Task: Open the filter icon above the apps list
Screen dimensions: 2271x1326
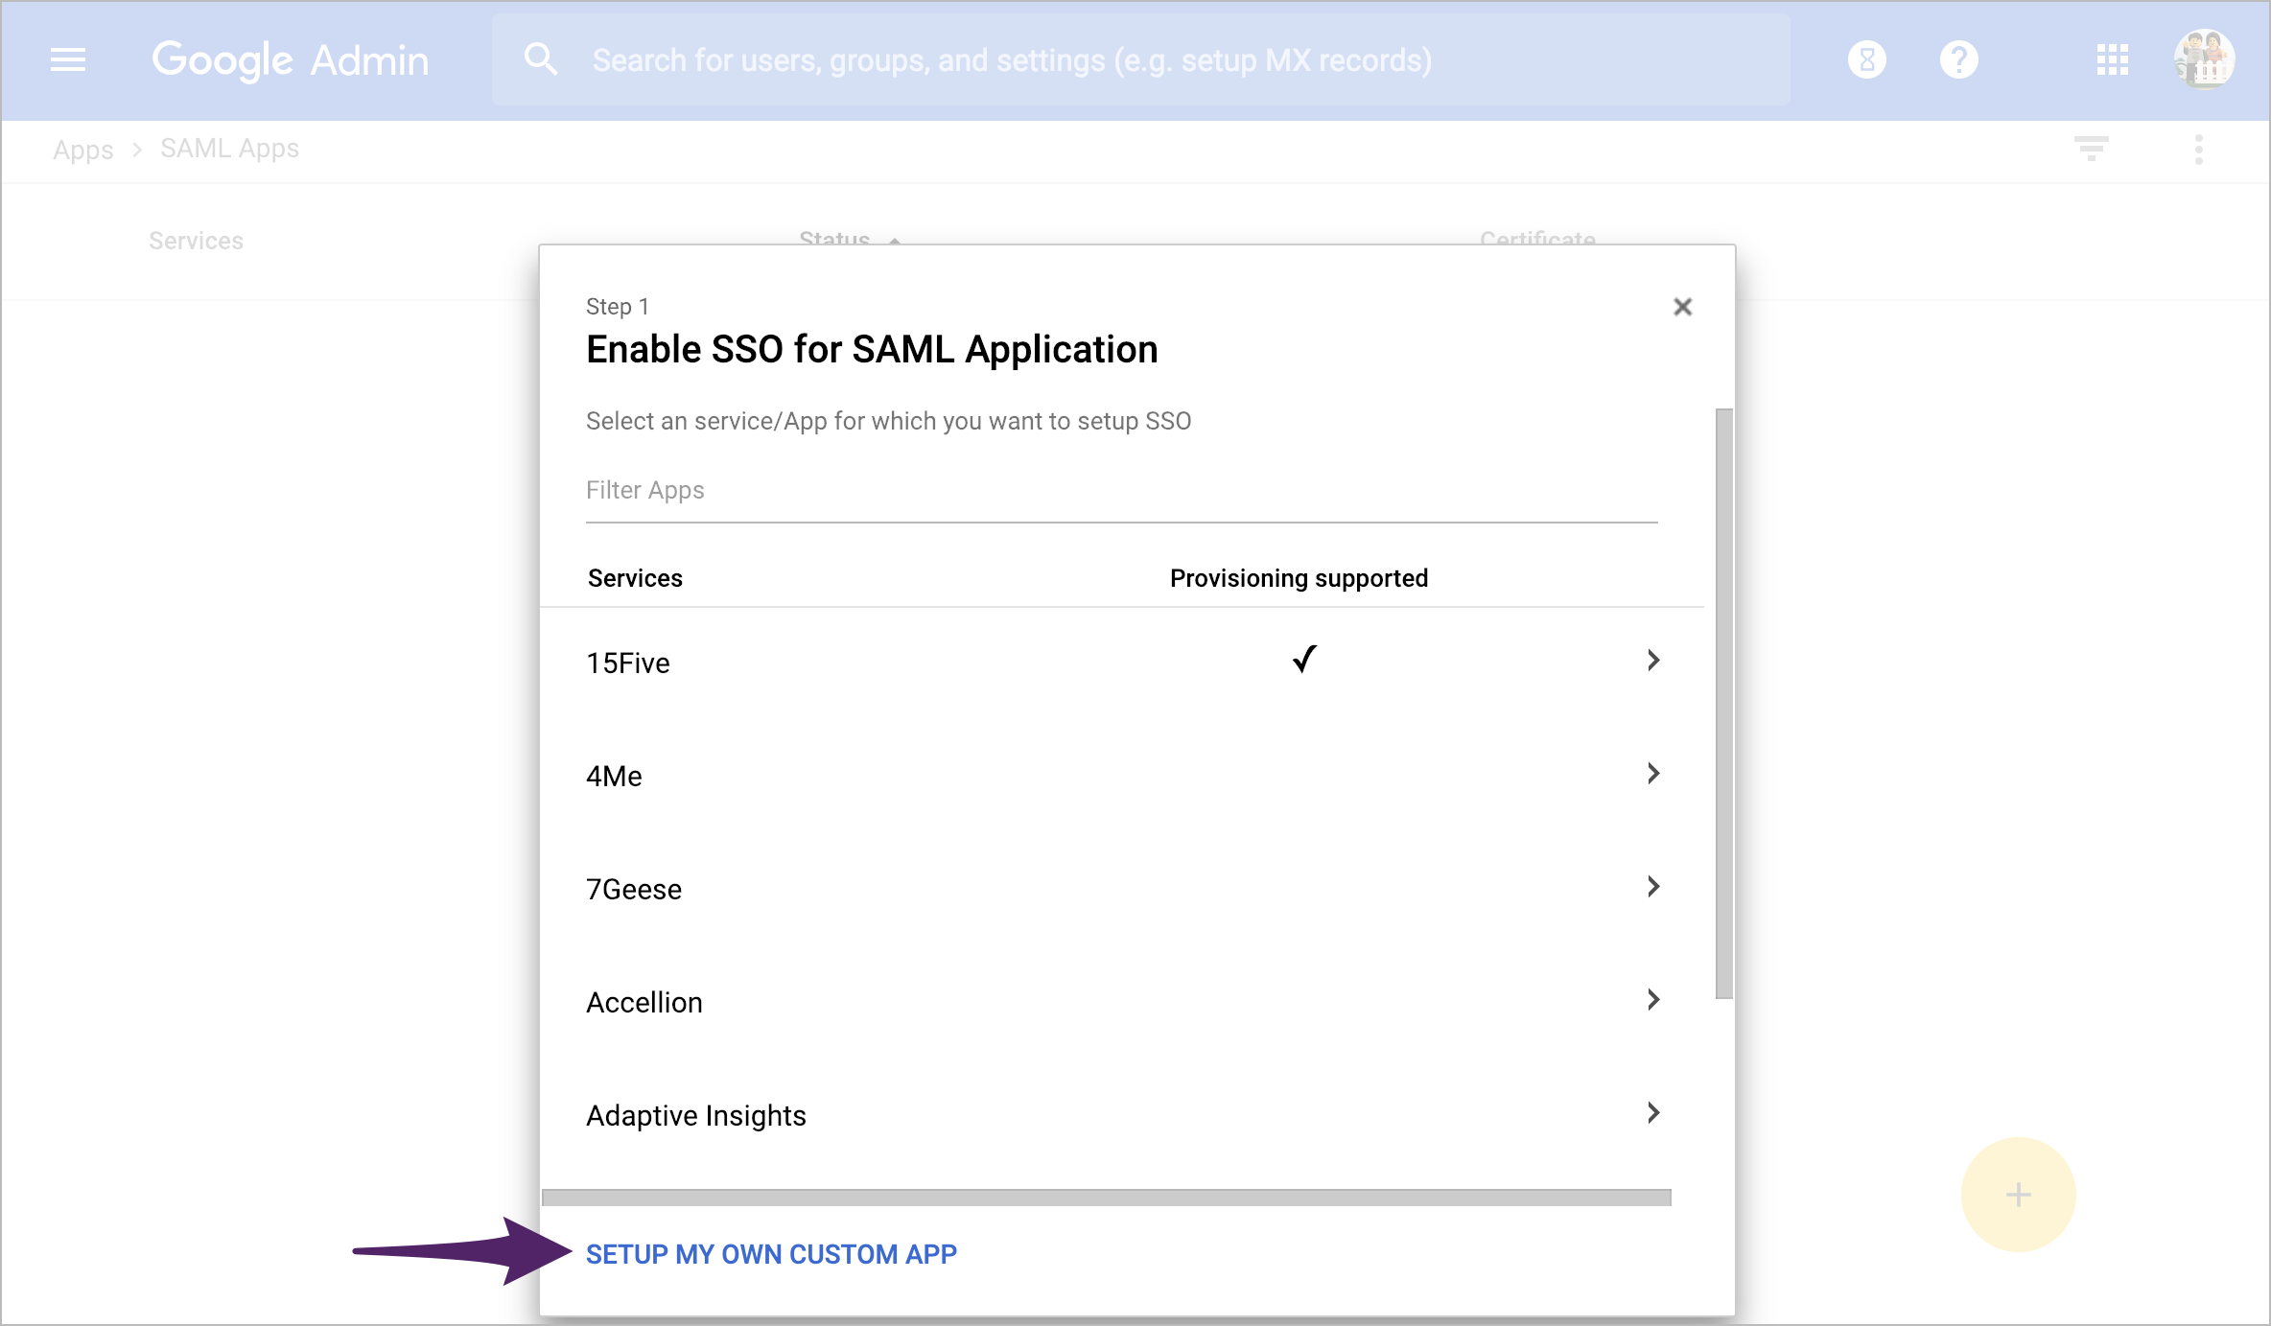Action: [x=2092, y=149]
